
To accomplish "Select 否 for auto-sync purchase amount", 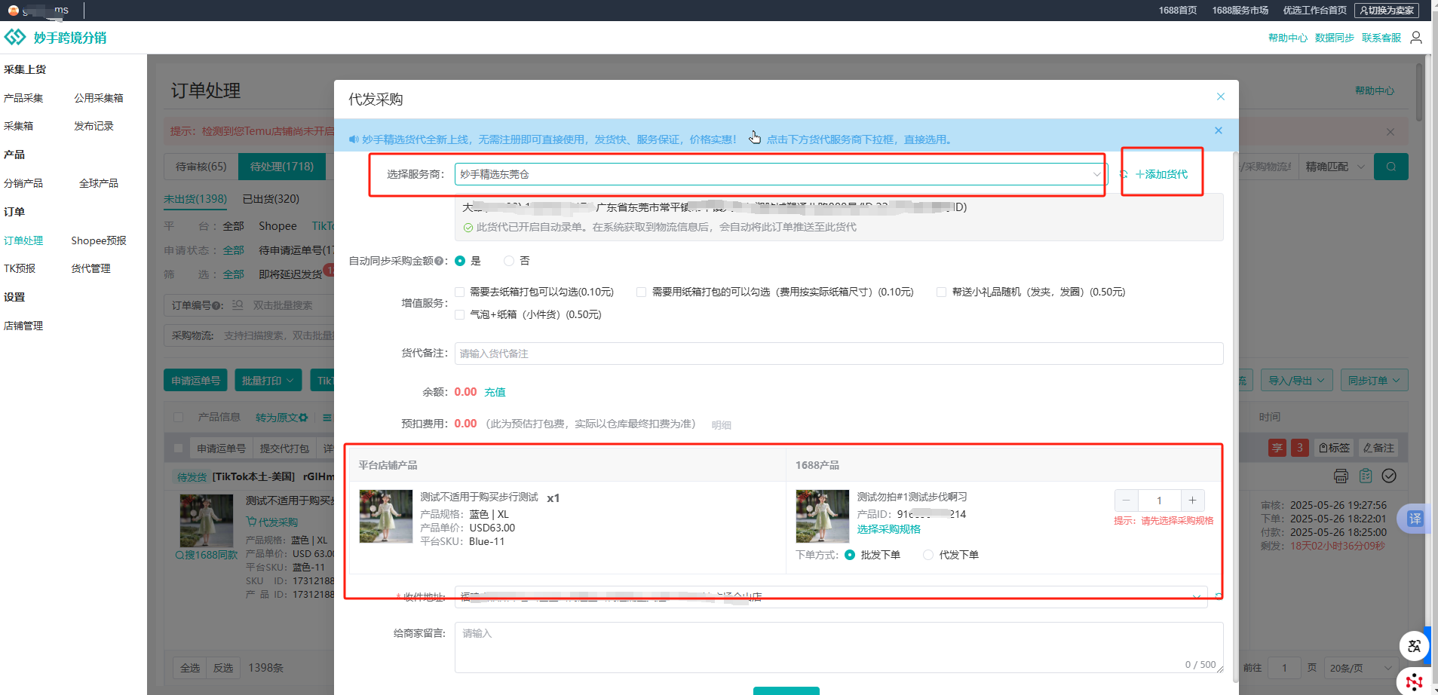I will click(x=509, y=261).
